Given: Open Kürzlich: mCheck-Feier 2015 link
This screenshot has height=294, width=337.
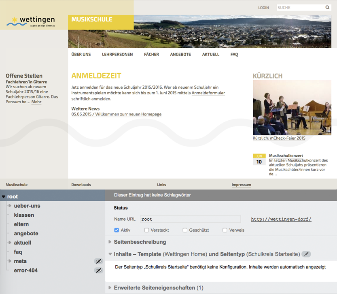Looking at the screenshot, I should (279, 138).
